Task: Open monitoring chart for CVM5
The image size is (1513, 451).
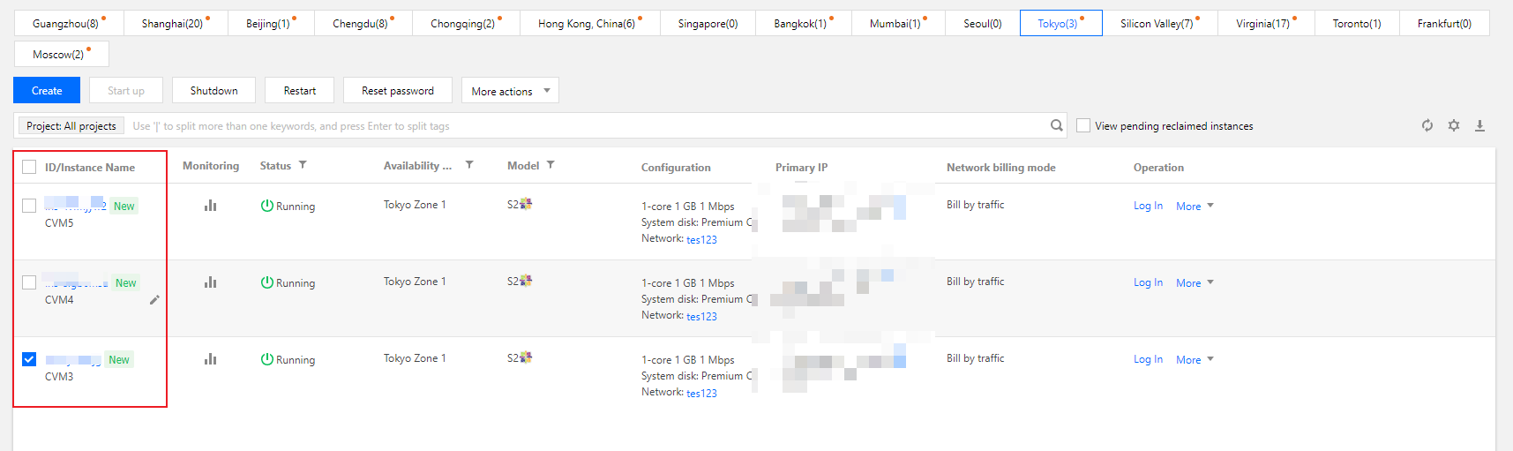Action: 210,206
